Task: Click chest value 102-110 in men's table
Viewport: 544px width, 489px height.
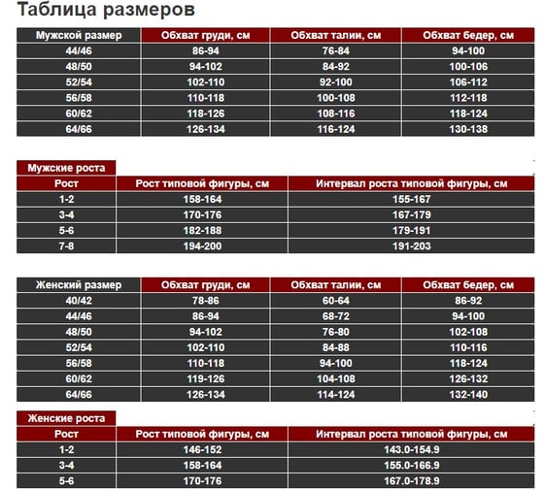Action: tap(206, 82)
